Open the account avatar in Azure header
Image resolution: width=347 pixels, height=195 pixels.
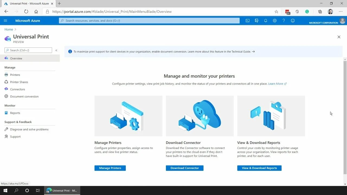pyautogui.click(x=342, y=21)
